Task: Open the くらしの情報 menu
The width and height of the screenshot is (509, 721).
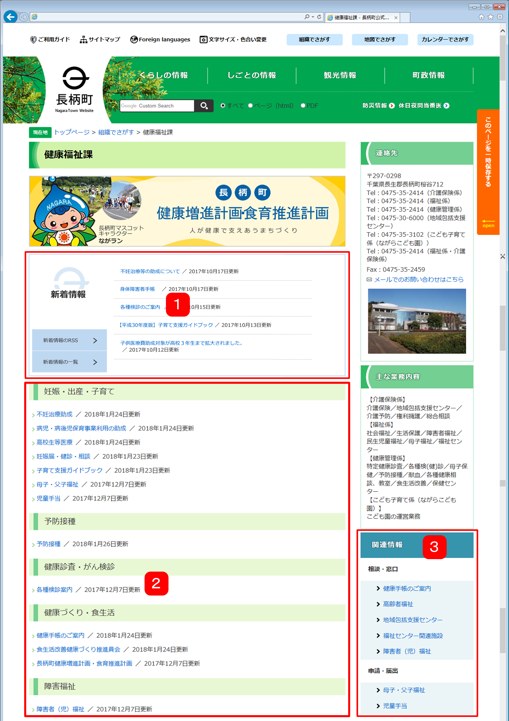Action: [x=163, y=75]
